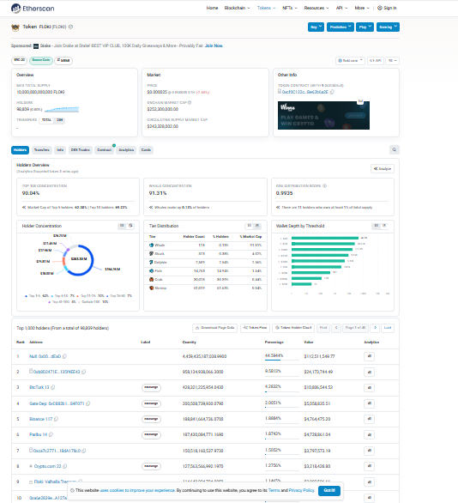Click the holders sparkline chart in Overview
The width and height of the screenshot is (458, 503).
click(x=62, y=109)
